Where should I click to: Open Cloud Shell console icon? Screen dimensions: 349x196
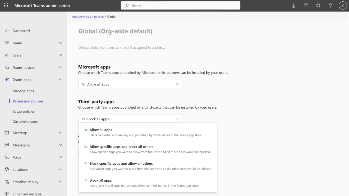[306, 5]
